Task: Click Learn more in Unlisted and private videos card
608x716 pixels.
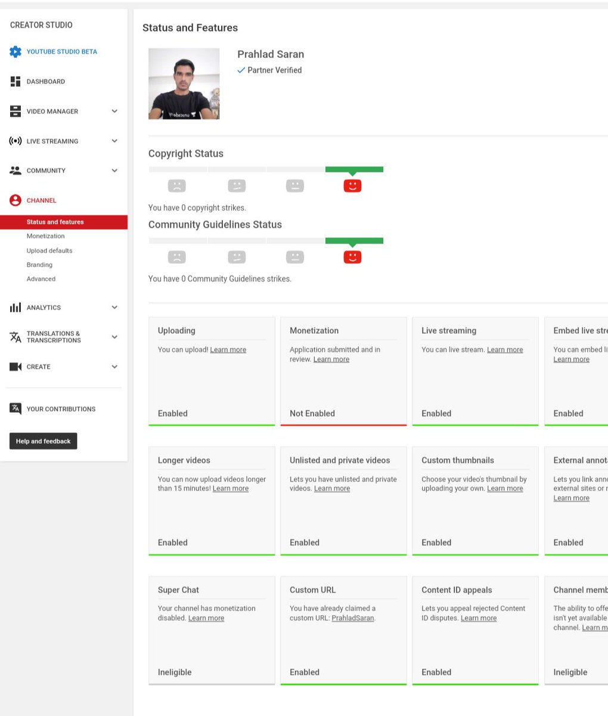Action: click(x=332, y=489)
